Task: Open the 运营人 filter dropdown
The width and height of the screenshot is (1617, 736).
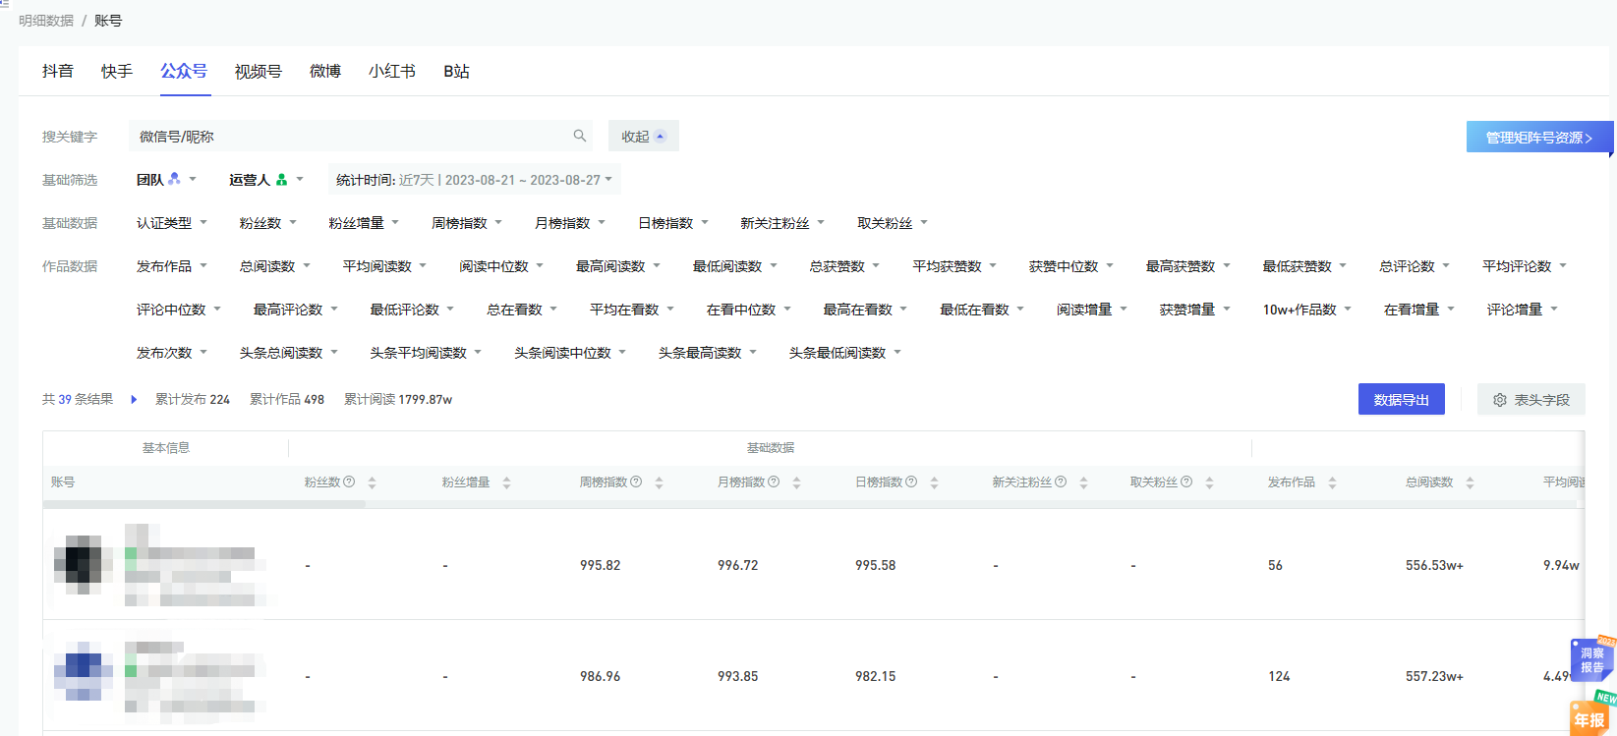Action: (266, 179)
